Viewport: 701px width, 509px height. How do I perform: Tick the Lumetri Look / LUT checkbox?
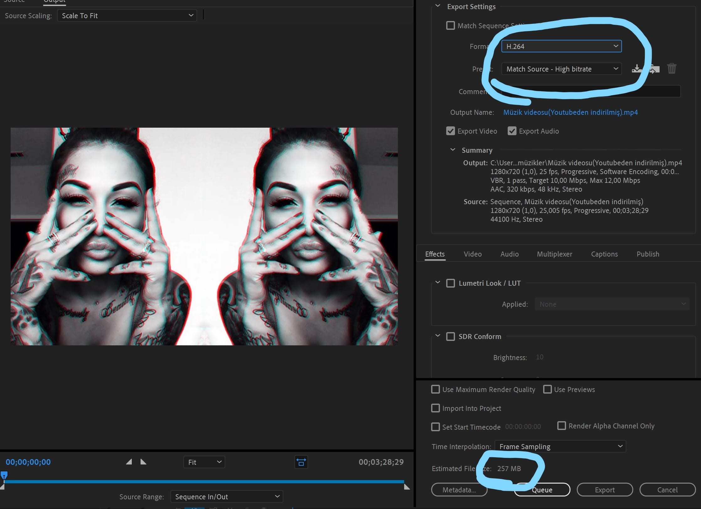pos(450,283)
